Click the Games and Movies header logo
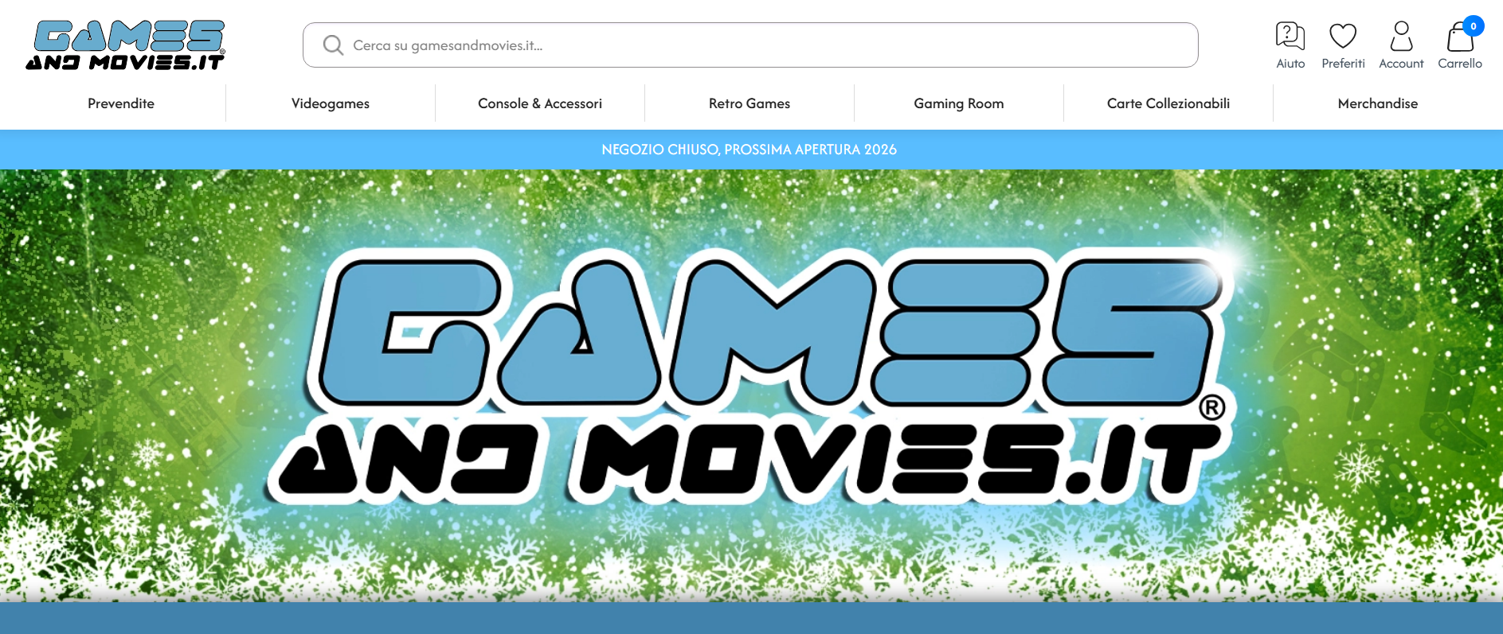This screenshot has width=1503, height=634. (125, 45)
